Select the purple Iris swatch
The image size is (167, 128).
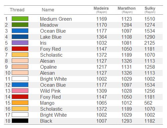pos(20,43)
